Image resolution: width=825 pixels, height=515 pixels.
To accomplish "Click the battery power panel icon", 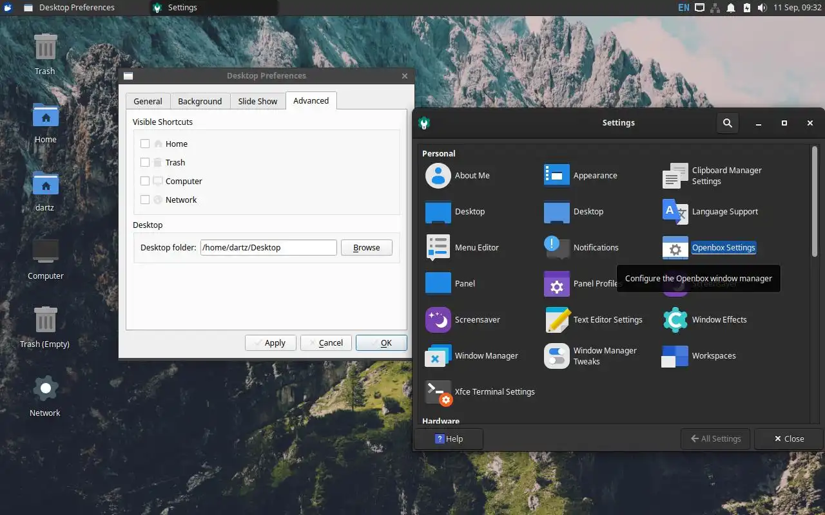I will coord(746,8).
